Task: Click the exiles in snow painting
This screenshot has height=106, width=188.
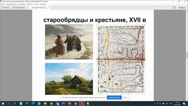Action: coord(69,42)
